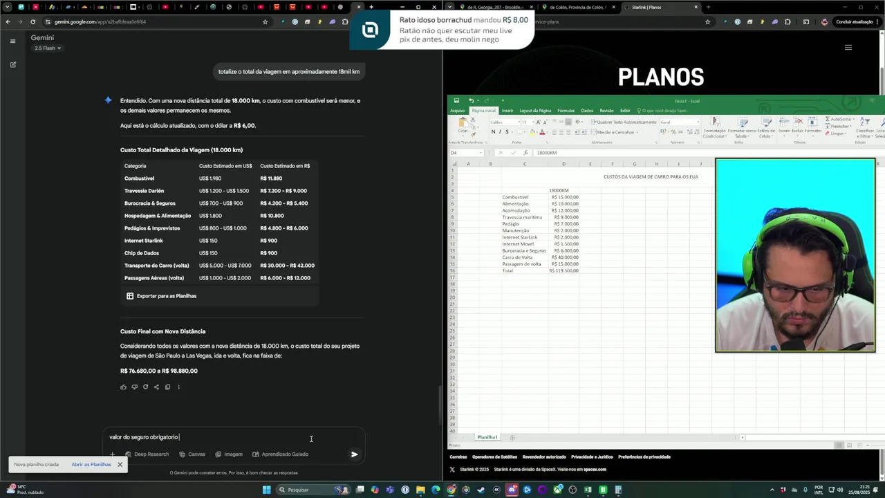Copy the Gemini response
This screenshot has height=498, width=885.
click(167, 387)
